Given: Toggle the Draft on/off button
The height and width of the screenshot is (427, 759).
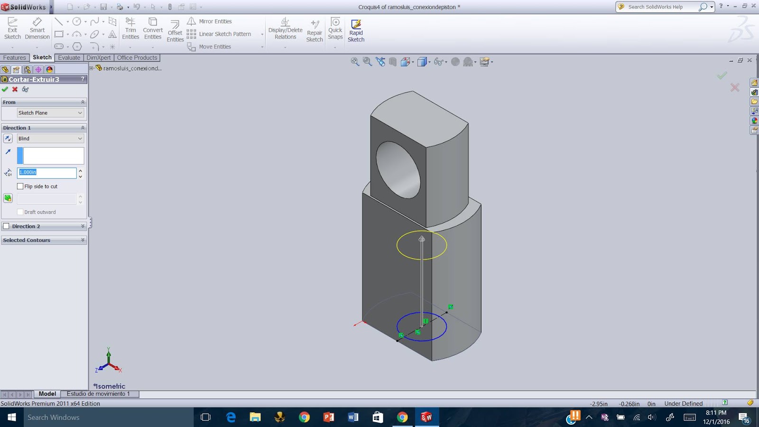Looking at the screenshot, I should click(8, 198).
